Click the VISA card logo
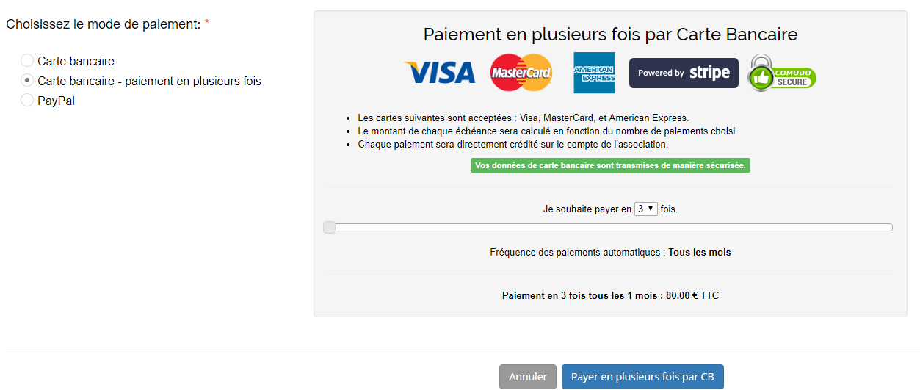Image resolution: width=920 pixels, height=390 pixels. point(439,73)
